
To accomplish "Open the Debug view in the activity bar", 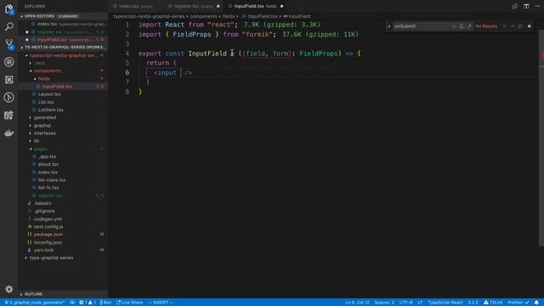I will (9, 62).
